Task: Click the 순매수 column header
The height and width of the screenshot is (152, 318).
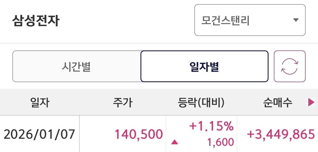Action: point(278,103)
